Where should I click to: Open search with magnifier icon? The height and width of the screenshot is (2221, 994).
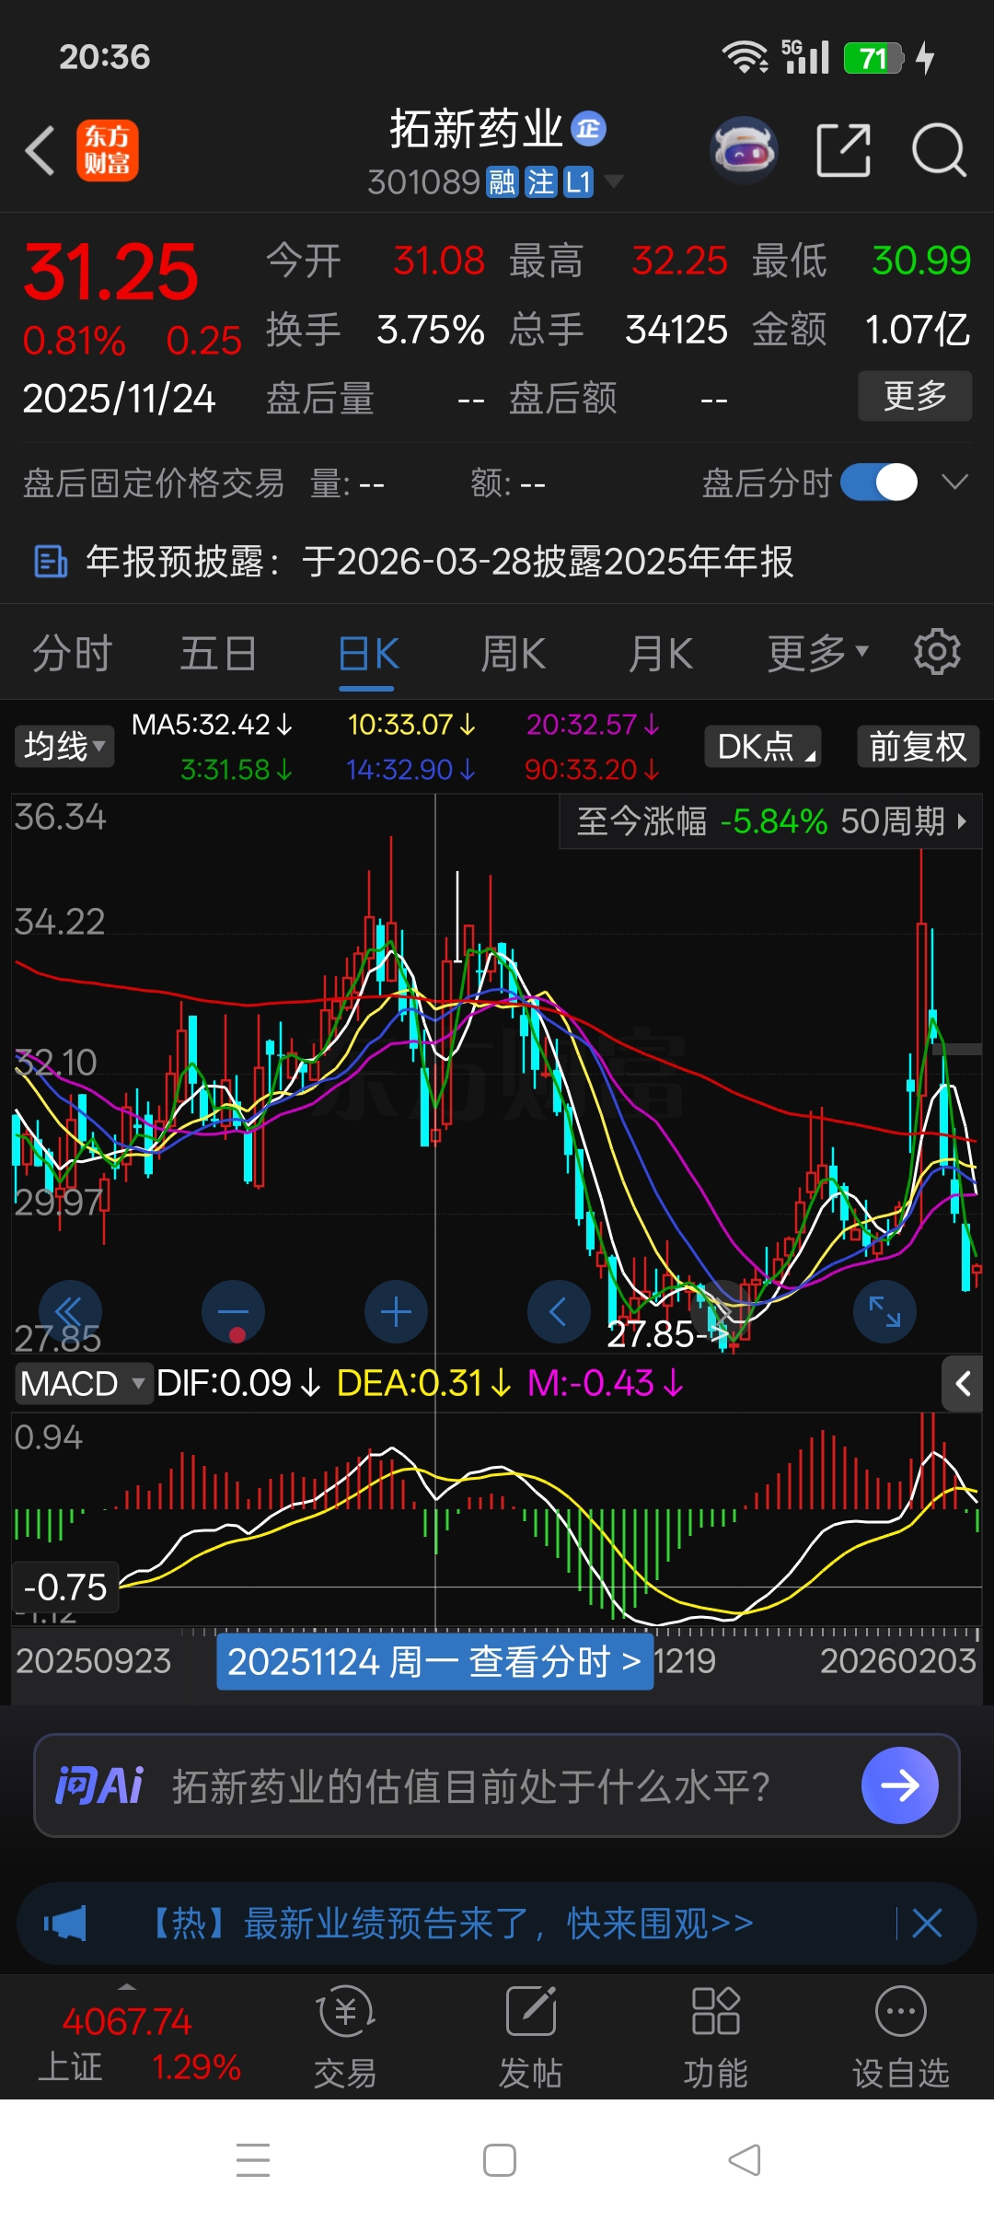pos(939,149)
